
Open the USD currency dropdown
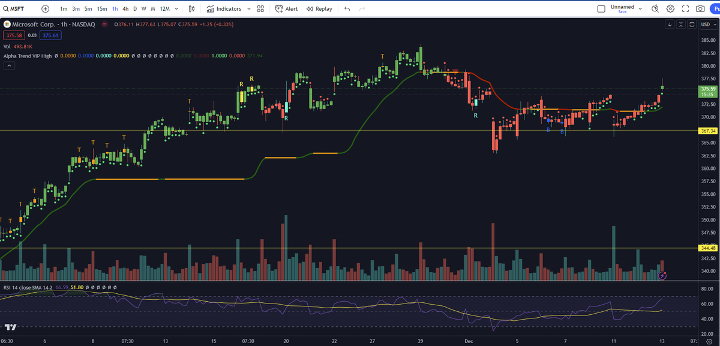(x=708, y=25)
